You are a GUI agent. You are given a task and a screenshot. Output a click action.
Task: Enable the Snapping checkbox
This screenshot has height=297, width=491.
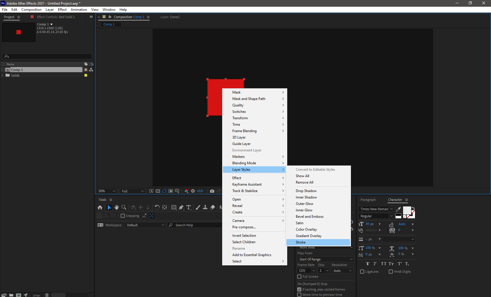(122, 216)
